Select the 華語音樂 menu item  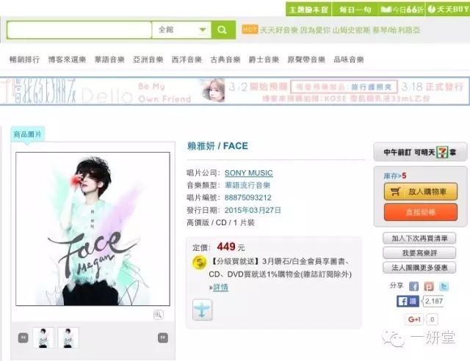pos(109,59)
